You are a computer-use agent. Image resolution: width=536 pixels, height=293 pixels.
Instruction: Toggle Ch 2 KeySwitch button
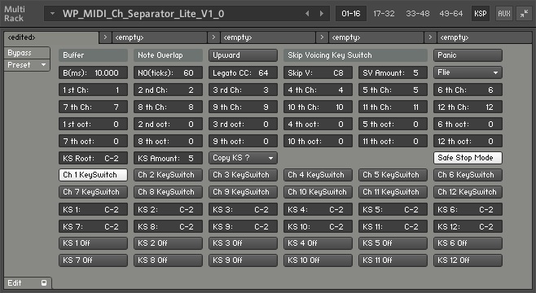(168, 175)
